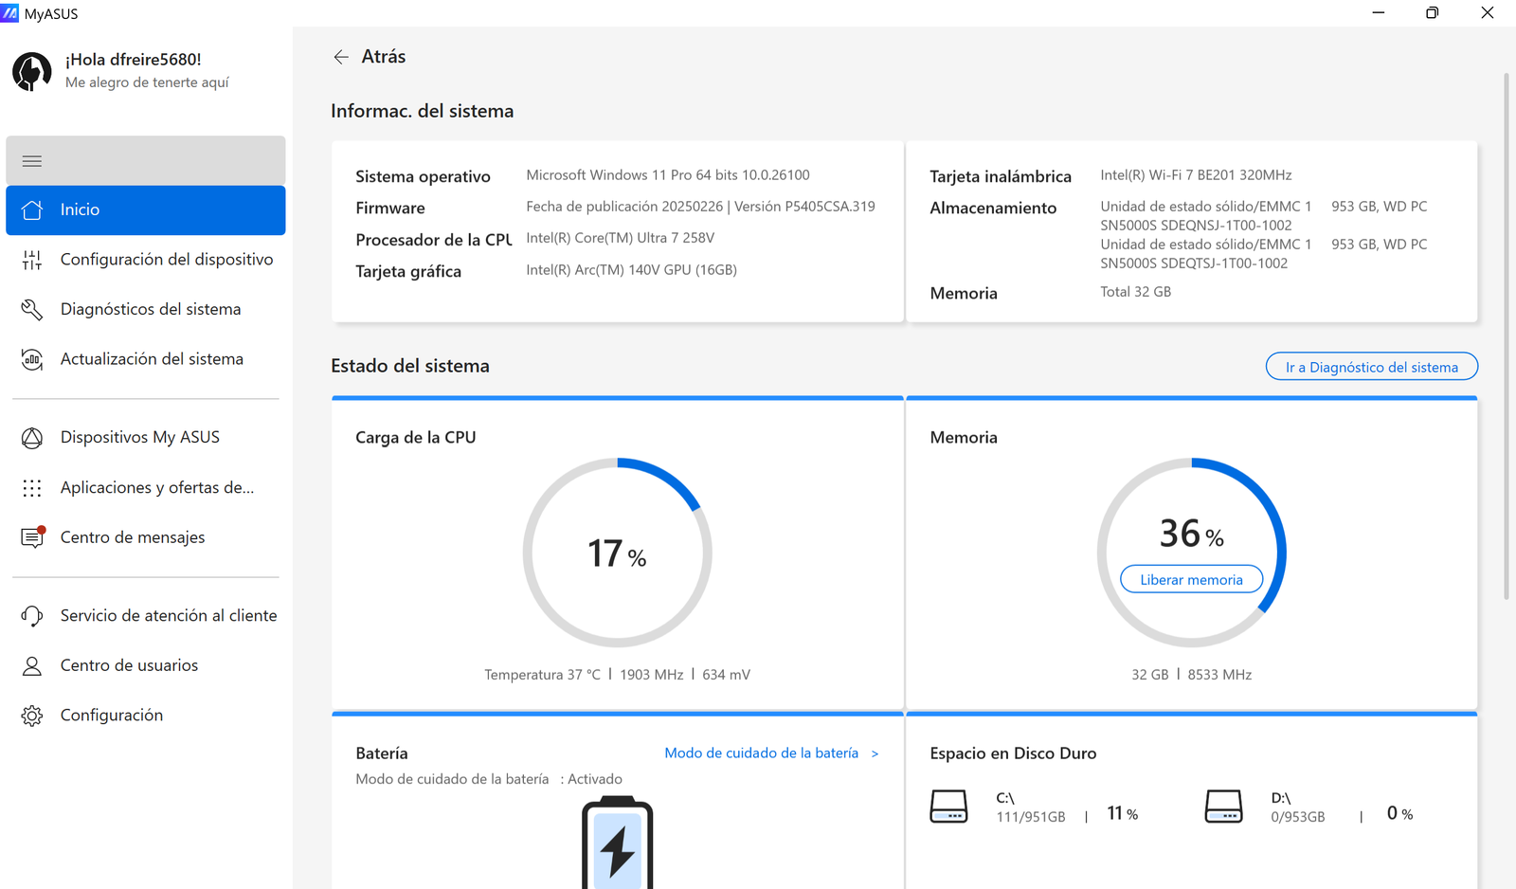
Task: Click Ir a Diagnóstico del sistema
Action: coord(1371,367)
